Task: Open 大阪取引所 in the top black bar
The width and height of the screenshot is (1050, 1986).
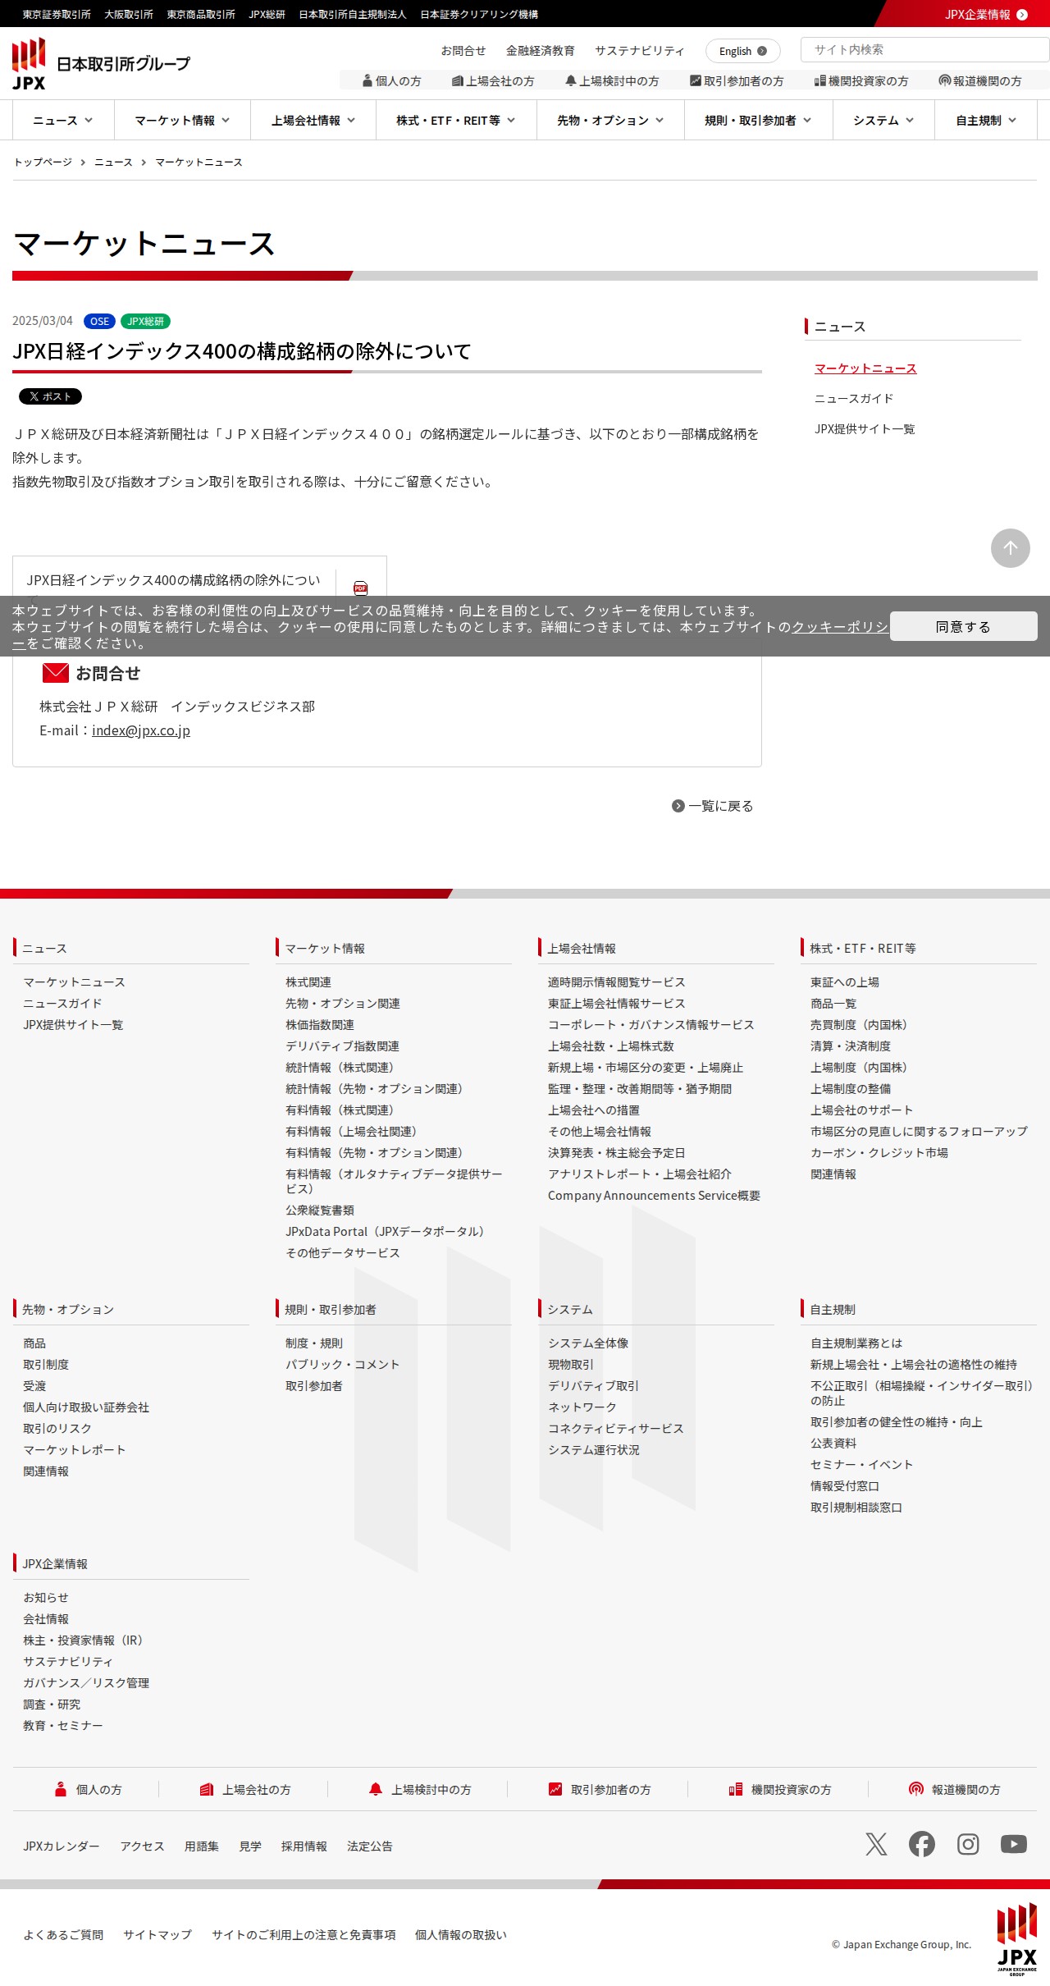Action: (x=129, y=15)
